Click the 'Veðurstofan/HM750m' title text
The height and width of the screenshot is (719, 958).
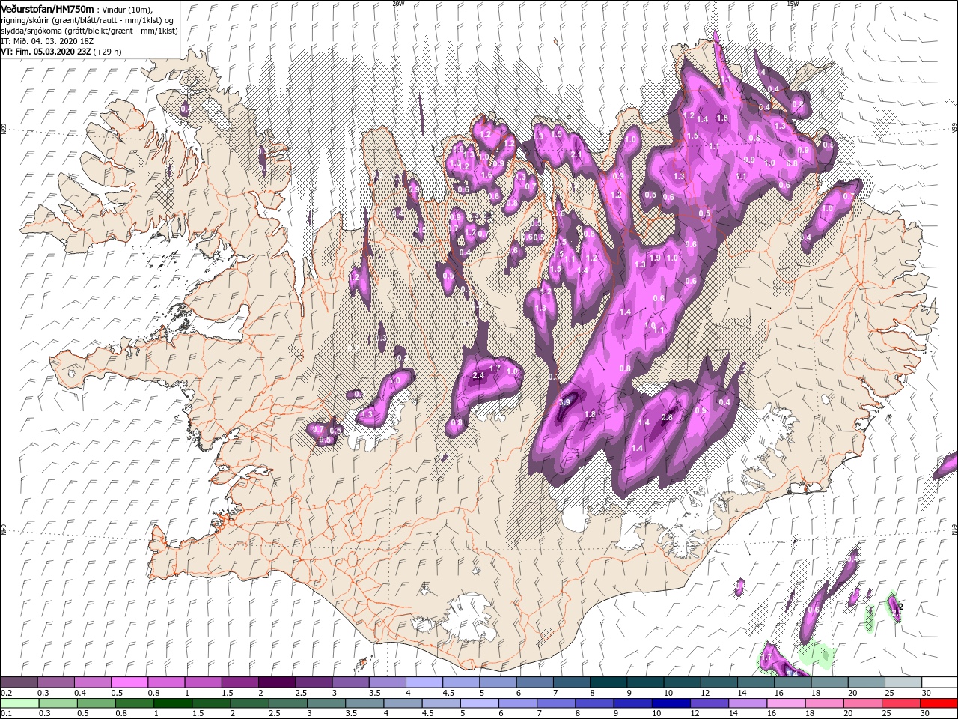click(48, 8)
